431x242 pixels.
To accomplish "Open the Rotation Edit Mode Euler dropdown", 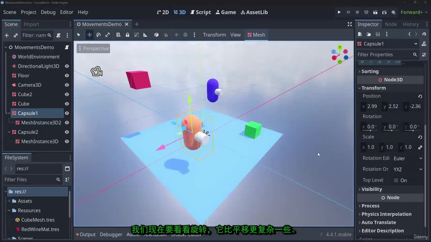I will click(407, 158).
